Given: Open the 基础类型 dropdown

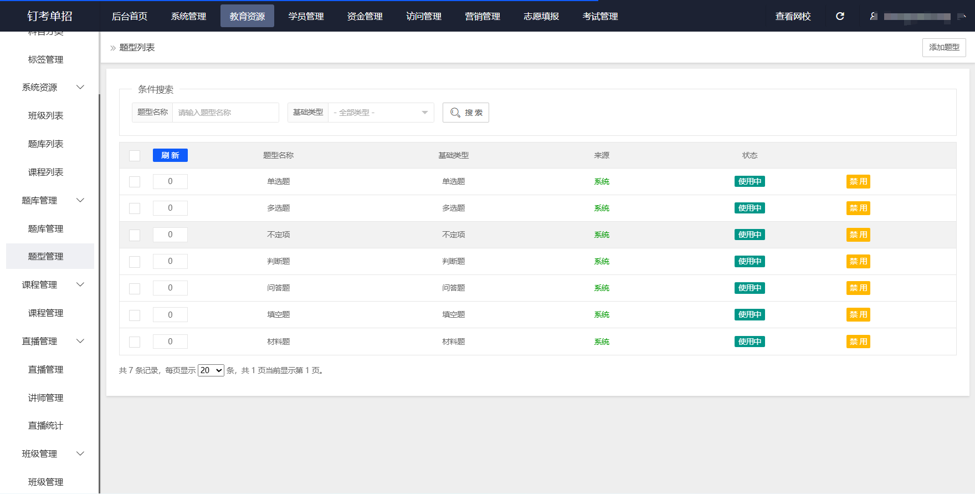Looking at the screenshot, I should click(x=381, y=113).
